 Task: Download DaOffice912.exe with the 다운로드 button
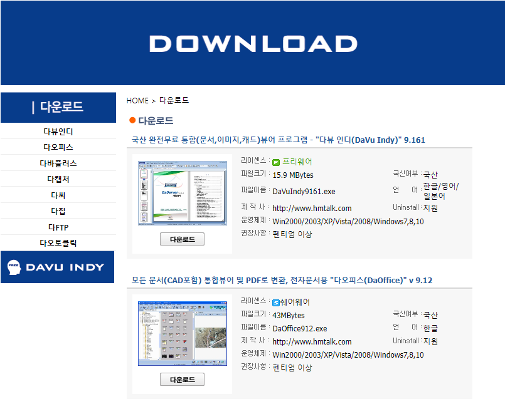click(183, 379)
